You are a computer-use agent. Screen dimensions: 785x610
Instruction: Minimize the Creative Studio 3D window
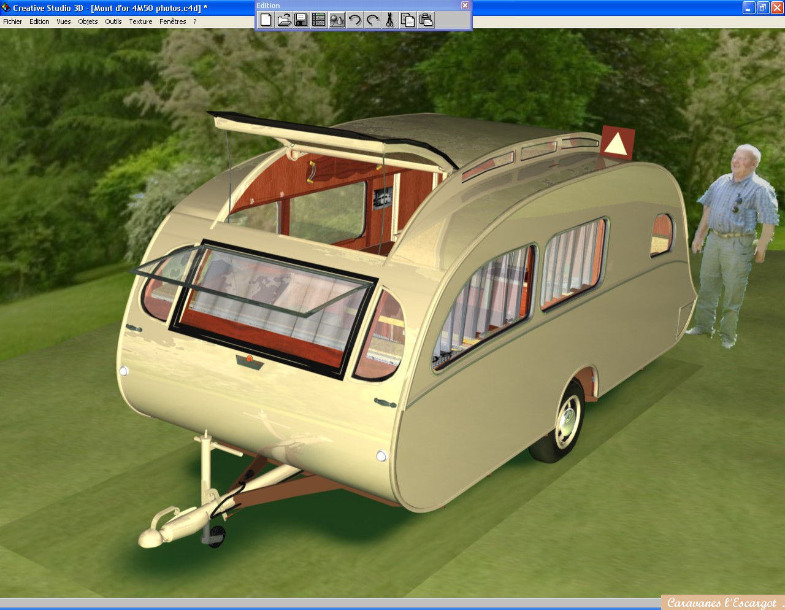click(x=749, y=8)
